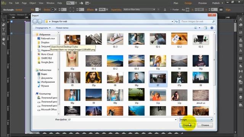Open the fx effects panel icon on right
244x137 pixels.
[241, 51]
